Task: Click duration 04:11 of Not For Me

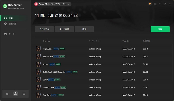Action: tap(145, 57)
